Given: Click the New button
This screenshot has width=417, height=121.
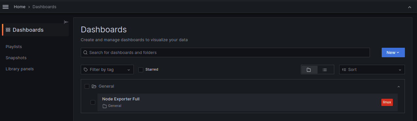Looking at the screenshot, I should click(393, 53).
